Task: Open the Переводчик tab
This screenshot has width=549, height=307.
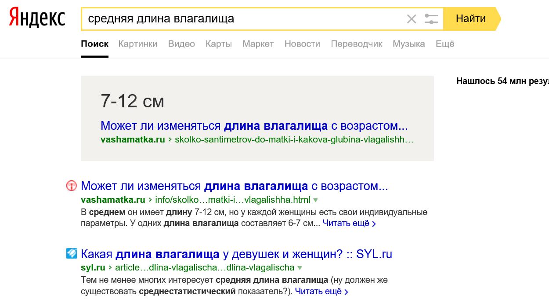Action: (x=357, y=44)
